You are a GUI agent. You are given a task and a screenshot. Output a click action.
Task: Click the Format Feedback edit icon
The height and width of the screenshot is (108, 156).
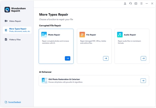(6, 102)
